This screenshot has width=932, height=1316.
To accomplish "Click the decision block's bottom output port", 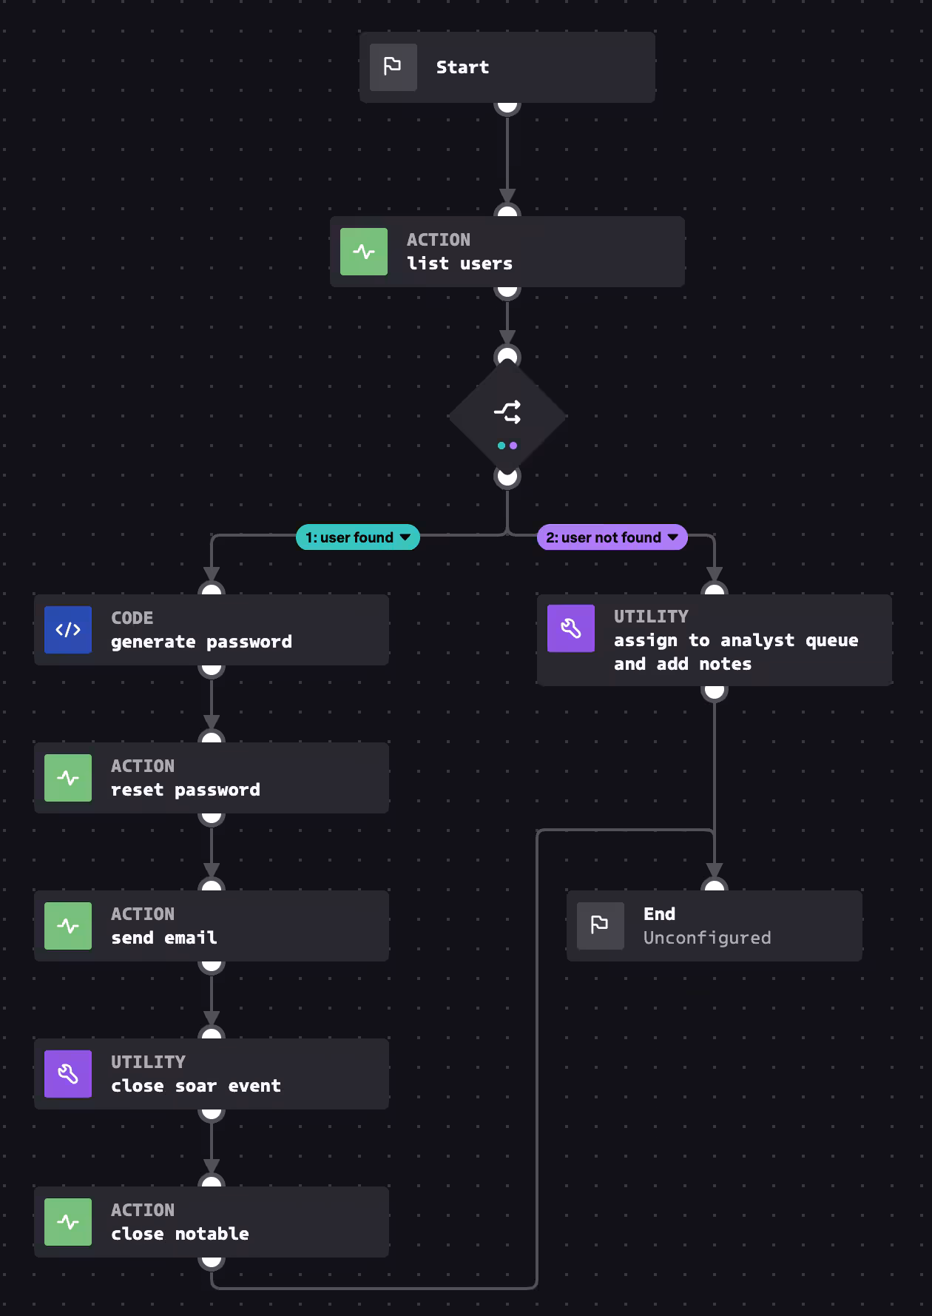I will coord(507,477).
